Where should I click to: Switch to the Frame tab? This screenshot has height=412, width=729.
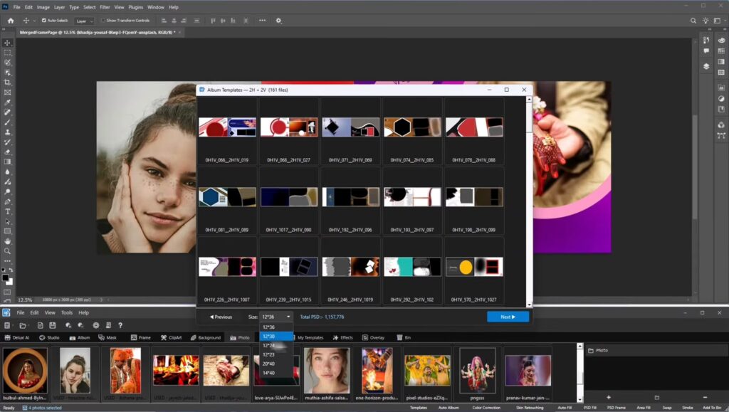pyautogui.click(x=141, y=338)
